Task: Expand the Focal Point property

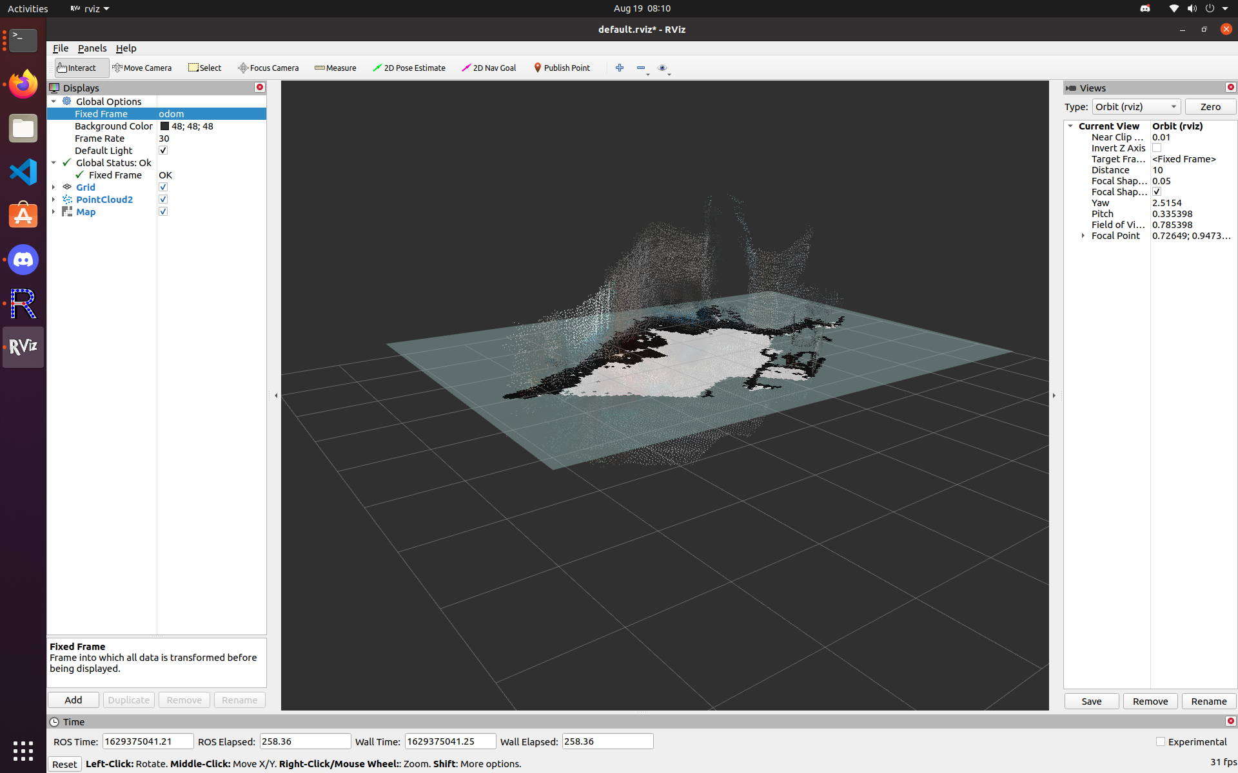Action: click(x=1083, y=236)
